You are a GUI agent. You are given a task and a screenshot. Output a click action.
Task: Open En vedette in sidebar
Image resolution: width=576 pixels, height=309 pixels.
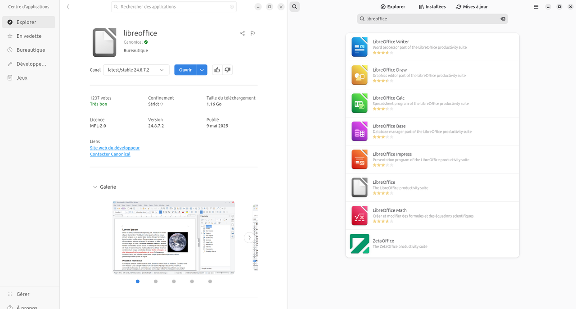click(29, 36)
